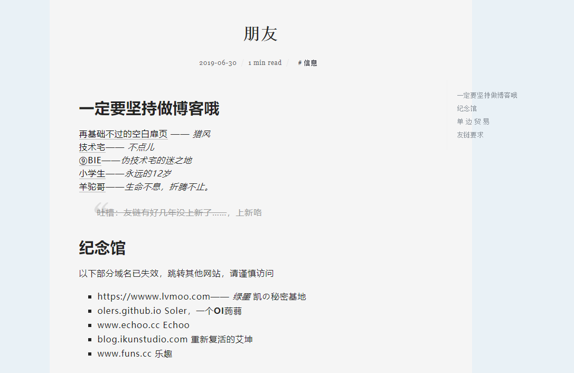Image resolution: width=574 pixels, height=373 pixels.
Task: Open the 友链要求 sidebar entry
Action: 469,135
